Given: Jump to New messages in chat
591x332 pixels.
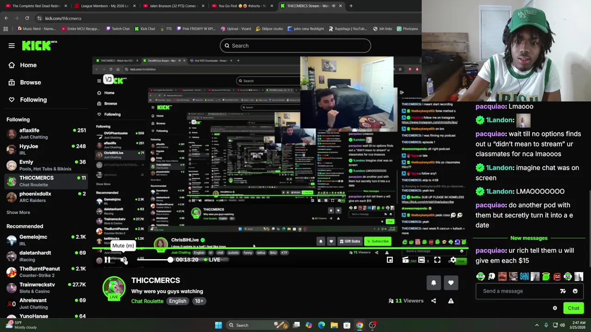Looking at the screenshot, I should coord(529,238).
